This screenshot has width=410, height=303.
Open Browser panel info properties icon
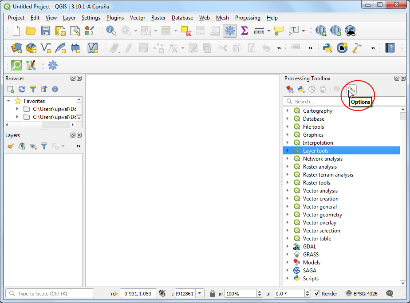(55, 89)
